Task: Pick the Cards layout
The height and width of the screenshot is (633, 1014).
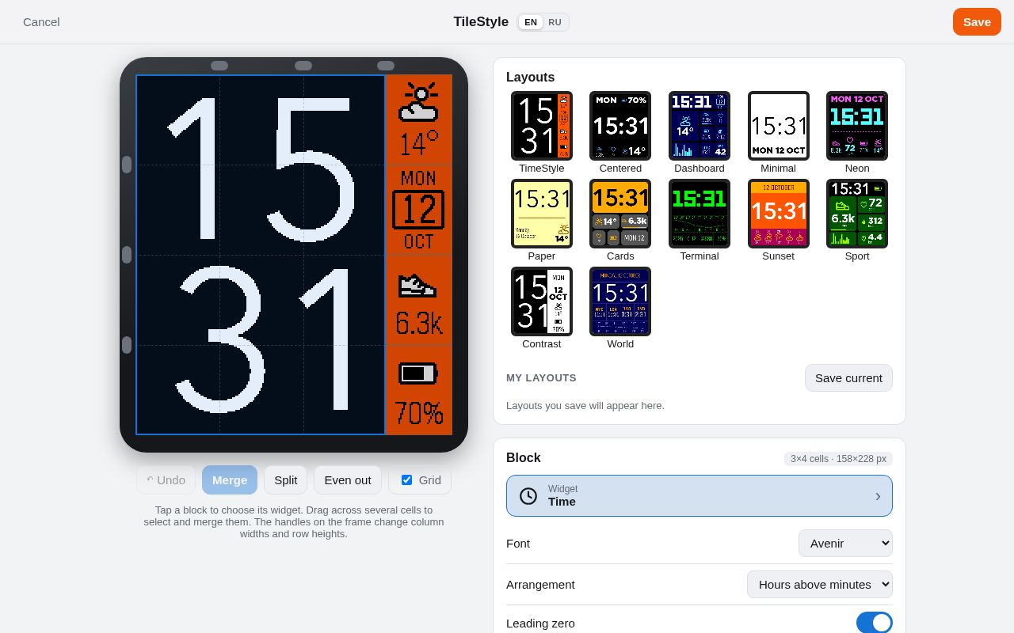Action: point(620,214)
